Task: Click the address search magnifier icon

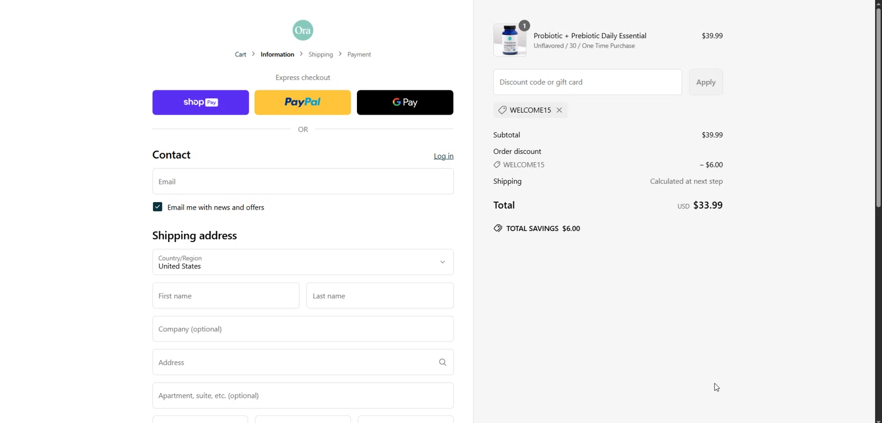Action: click(443, 362)
